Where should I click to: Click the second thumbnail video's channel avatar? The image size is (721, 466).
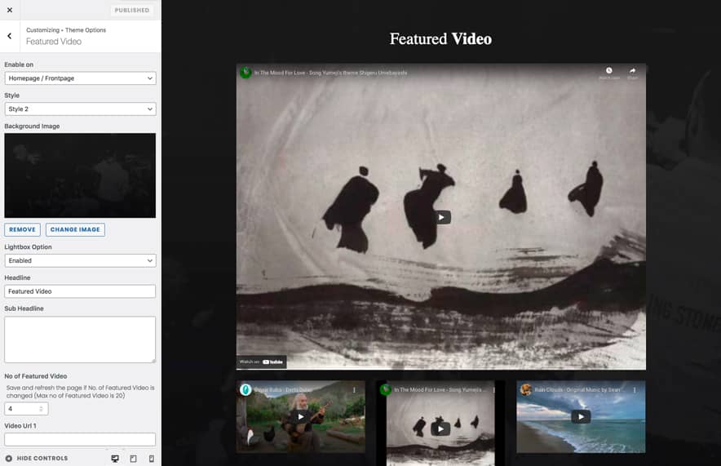coord(385,390)
